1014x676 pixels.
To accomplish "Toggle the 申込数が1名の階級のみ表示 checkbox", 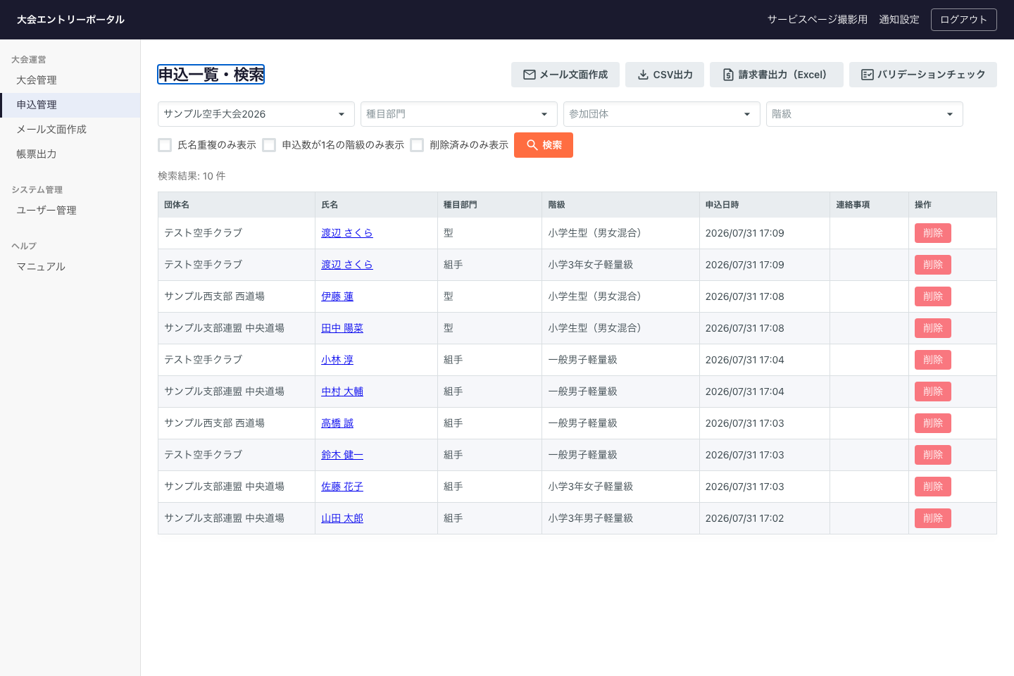I will coord(269,145).
